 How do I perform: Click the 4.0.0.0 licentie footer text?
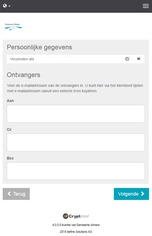click(x=76, y=225)
